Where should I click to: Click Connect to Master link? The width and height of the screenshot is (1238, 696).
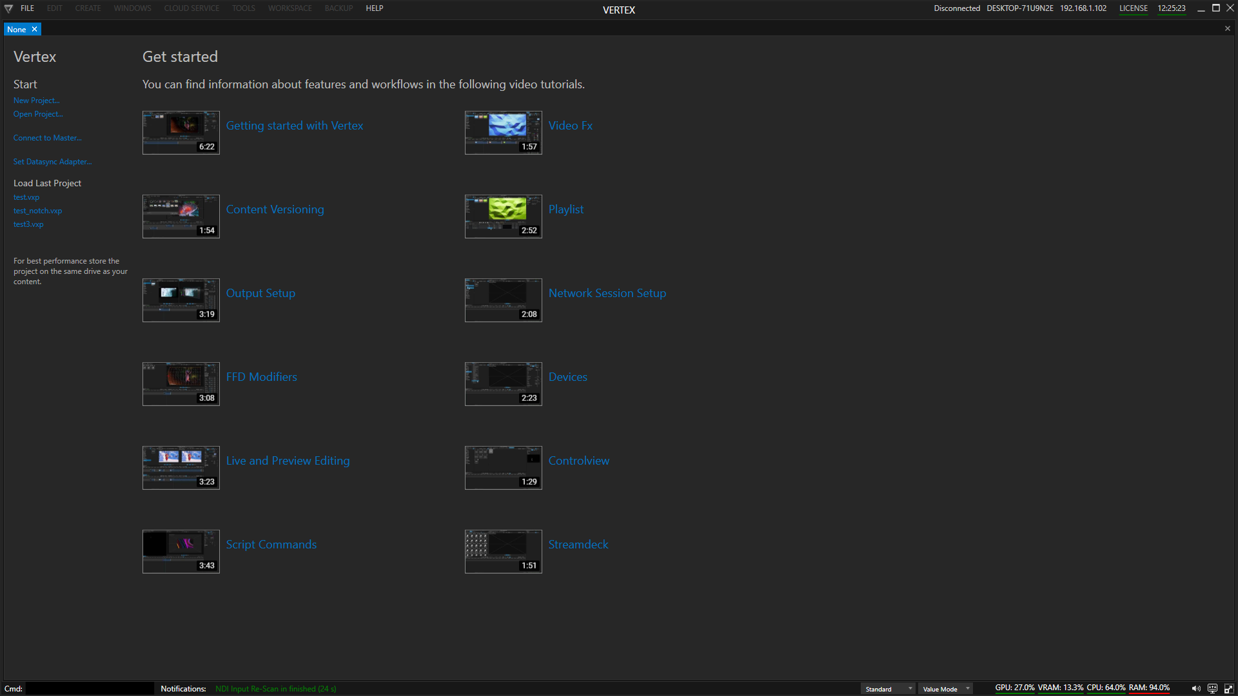[x=48, y=138]
